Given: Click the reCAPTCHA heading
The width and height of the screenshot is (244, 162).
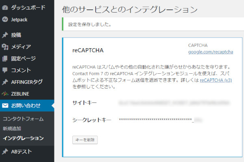Looking at the screenshot, I should coord(88,50).
